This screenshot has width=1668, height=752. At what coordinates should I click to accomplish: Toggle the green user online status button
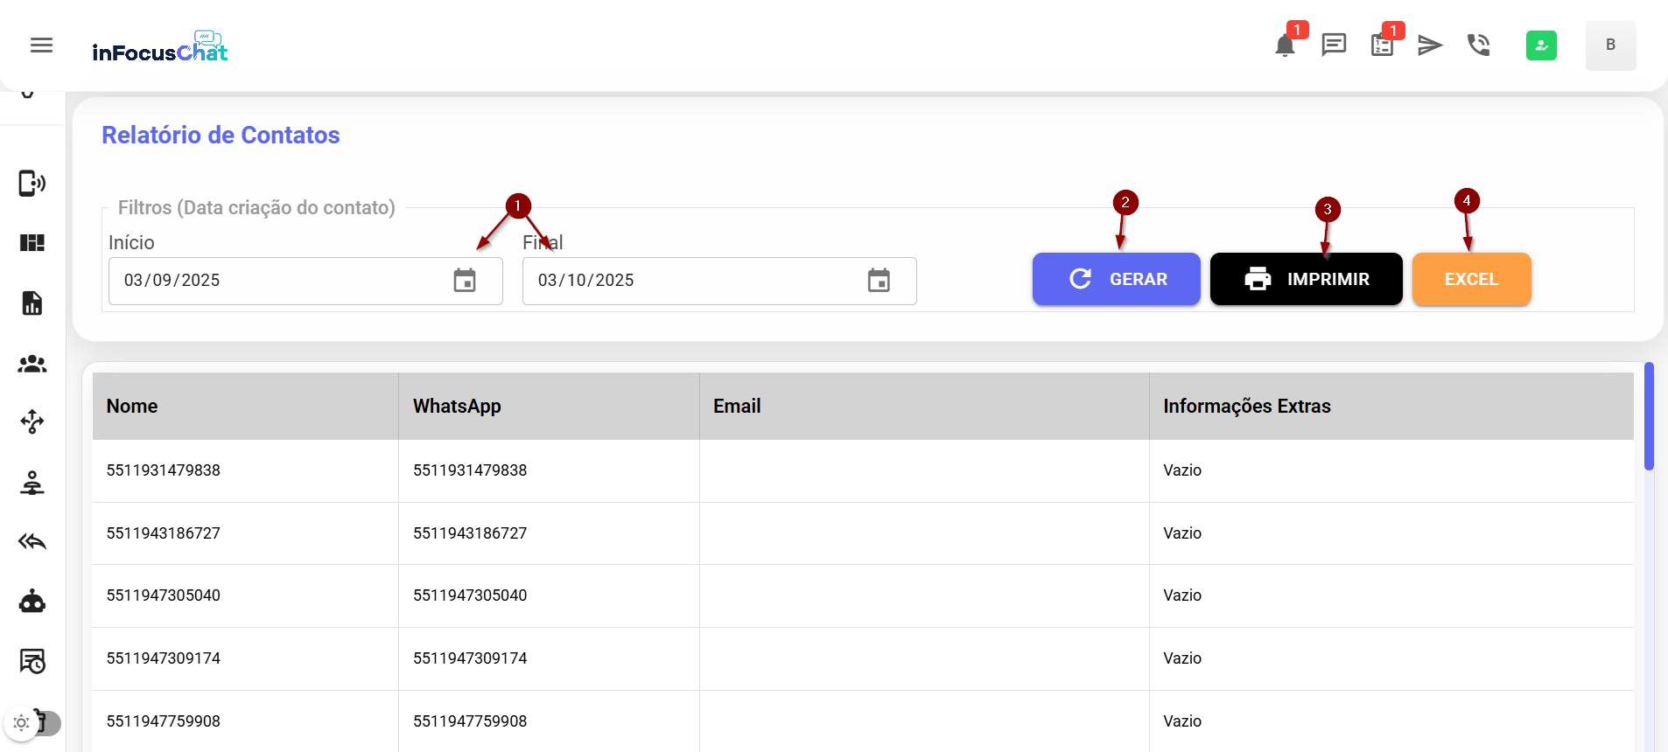click(x=1541, y=45)
